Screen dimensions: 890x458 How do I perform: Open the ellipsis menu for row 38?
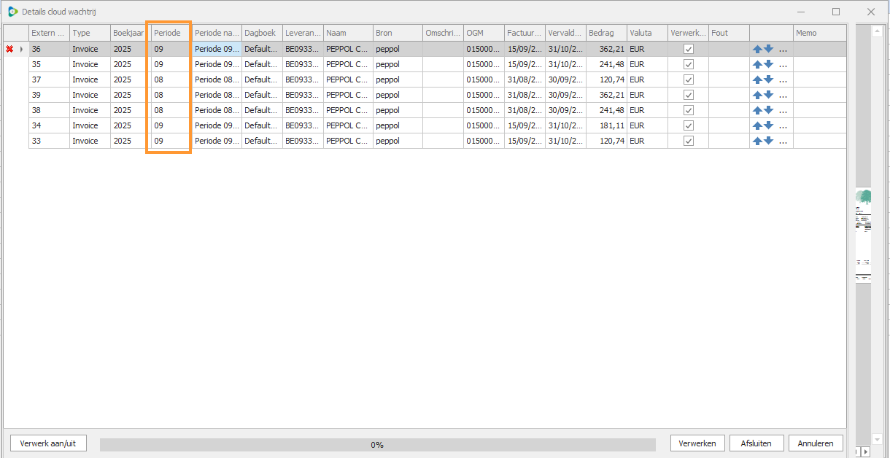(x=783, y=111)
